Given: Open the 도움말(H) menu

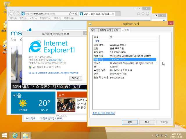Looking at the screenshot, I should 69,18.
